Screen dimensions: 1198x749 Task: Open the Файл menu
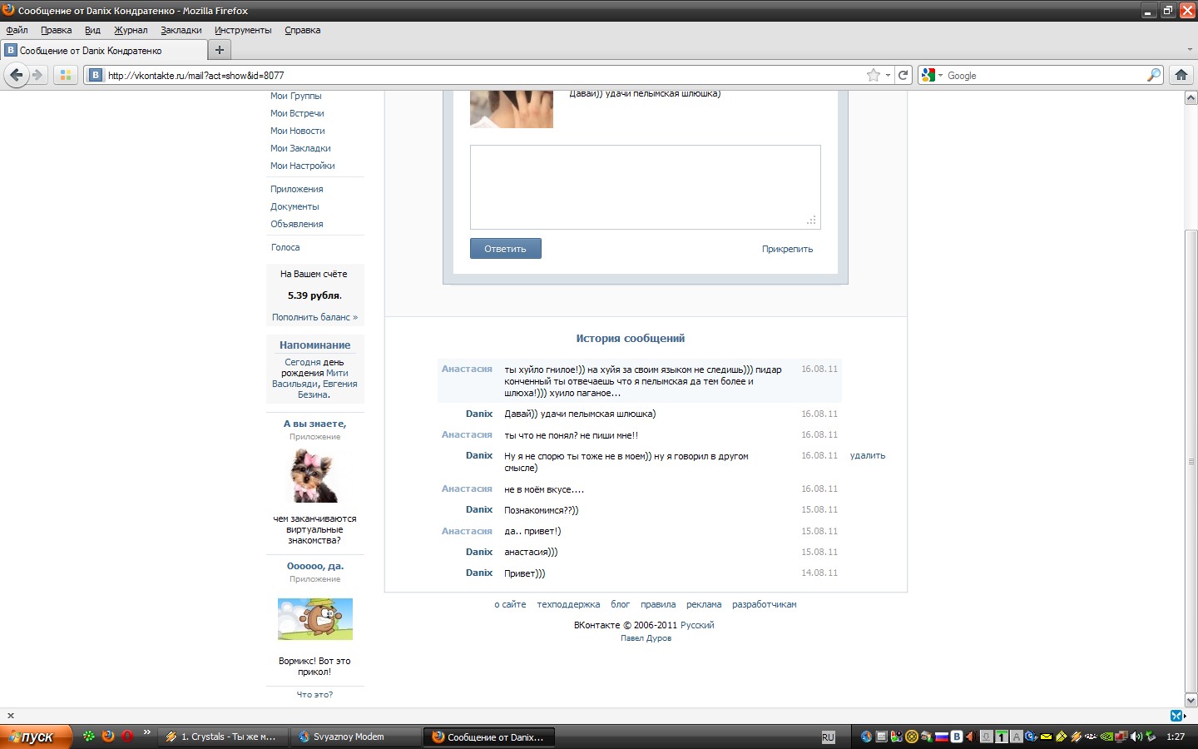click(17, 30)
